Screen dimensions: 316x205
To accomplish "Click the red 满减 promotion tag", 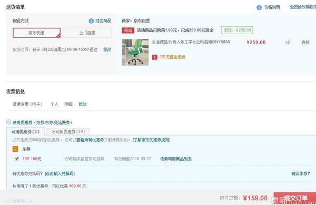I will tap(128, 30).
